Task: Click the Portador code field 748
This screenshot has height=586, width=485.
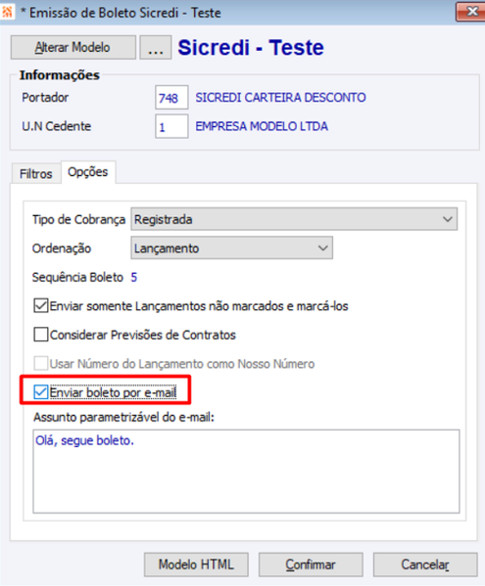Action: click(171, 98)
